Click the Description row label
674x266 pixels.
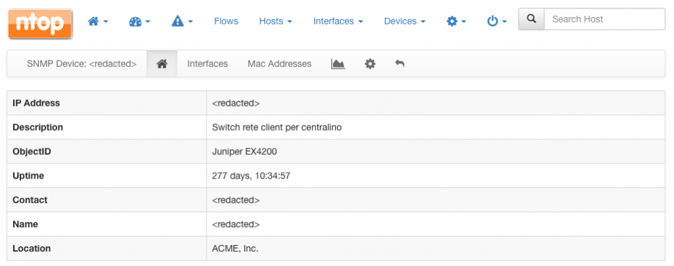click(38, 127)
